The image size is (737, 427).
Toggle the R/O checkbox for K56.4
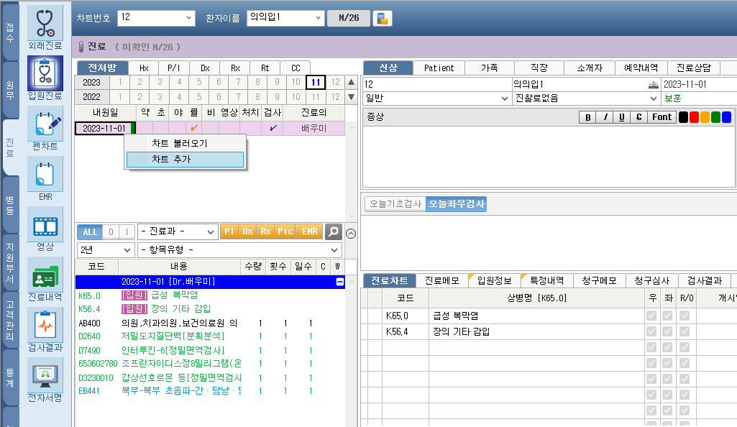point(685,331)
